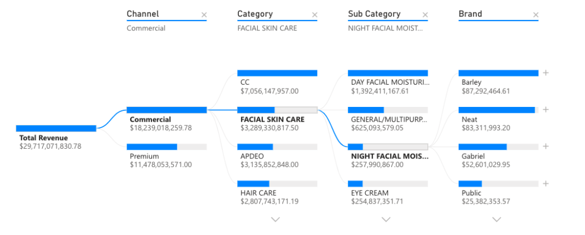
Task: Select the CC category node
Action: 277,82
